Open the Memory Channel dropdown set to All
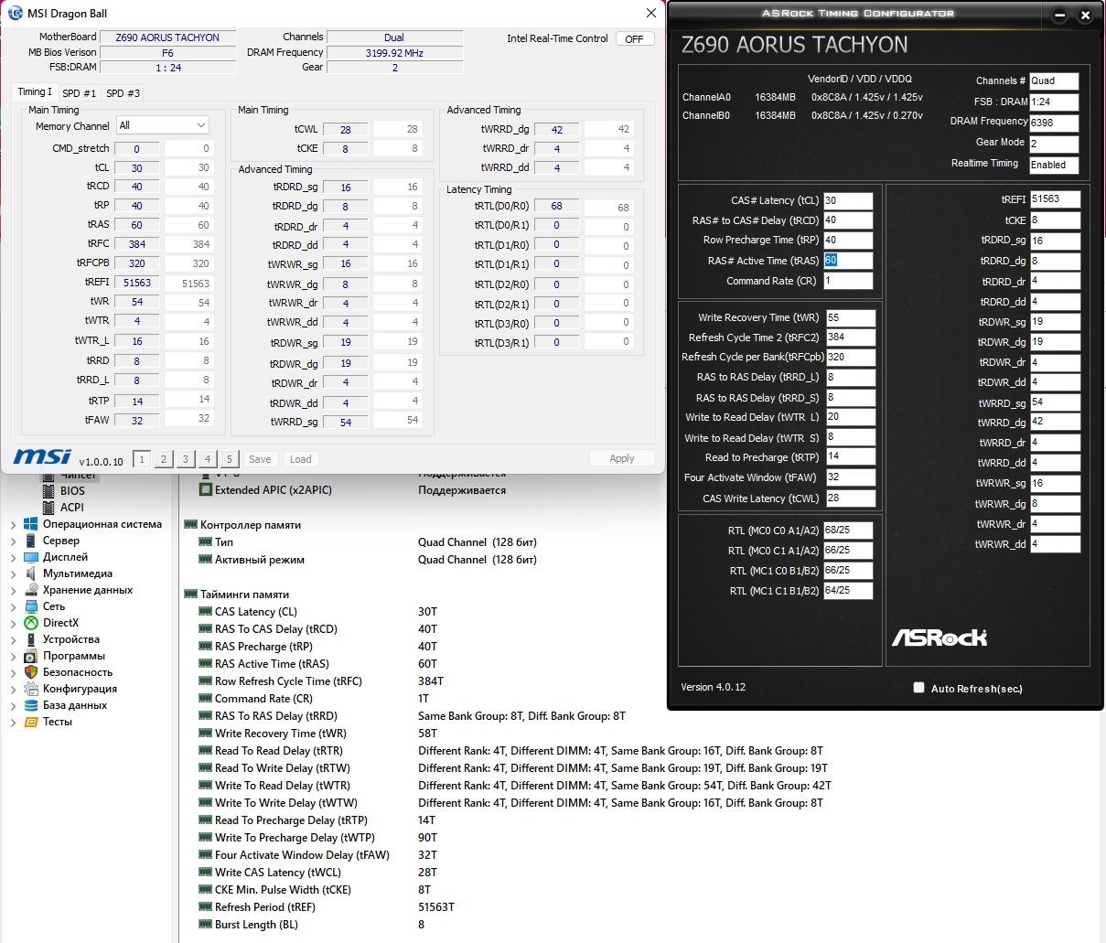The image size is (1106, 943). (163, 125)
